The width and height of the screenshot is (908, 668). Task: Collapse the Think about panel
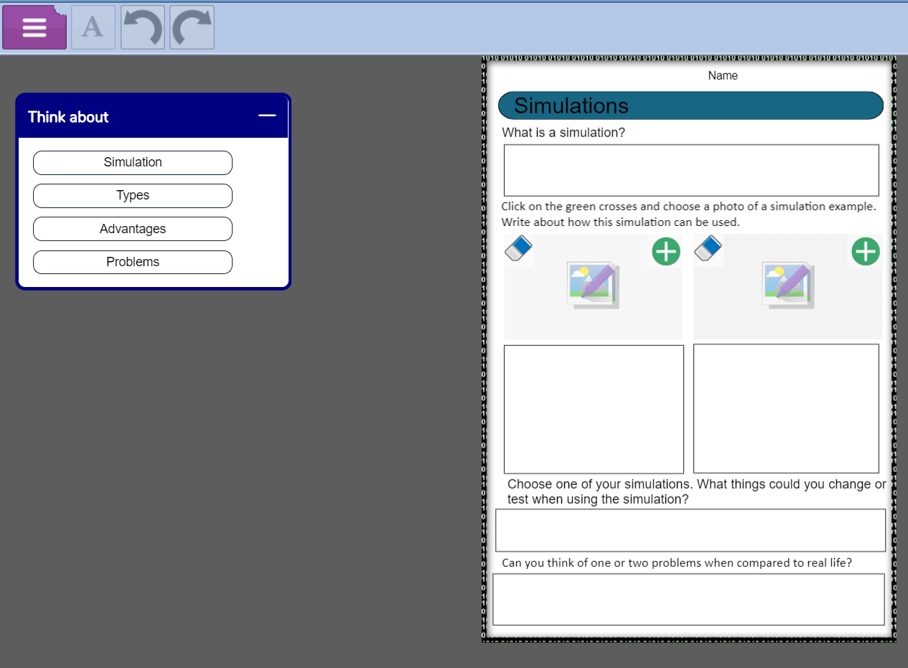pos(267,116)
